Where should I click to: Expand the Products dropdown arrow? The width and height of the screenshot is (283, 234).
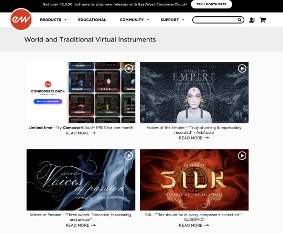point(66,20)
